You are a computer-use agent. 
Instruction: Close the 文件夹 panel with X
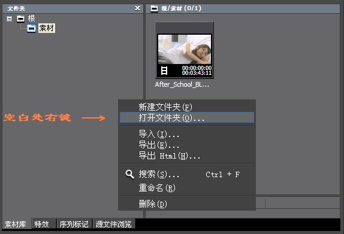point(138,8)
